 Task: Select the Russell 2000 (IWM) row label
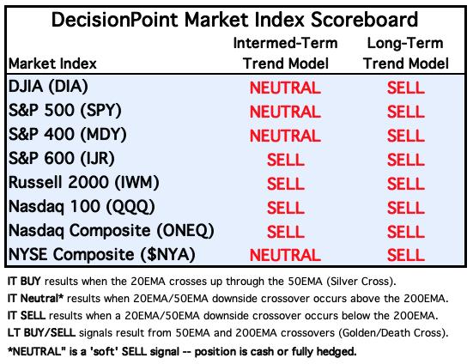(84, 183)
